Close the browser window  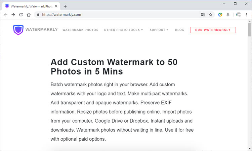246,4
